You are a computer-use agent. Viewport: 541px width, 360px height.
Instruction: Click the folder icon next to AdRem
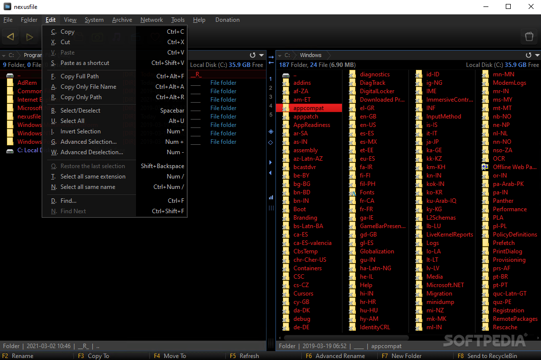[x=10, y=83]
